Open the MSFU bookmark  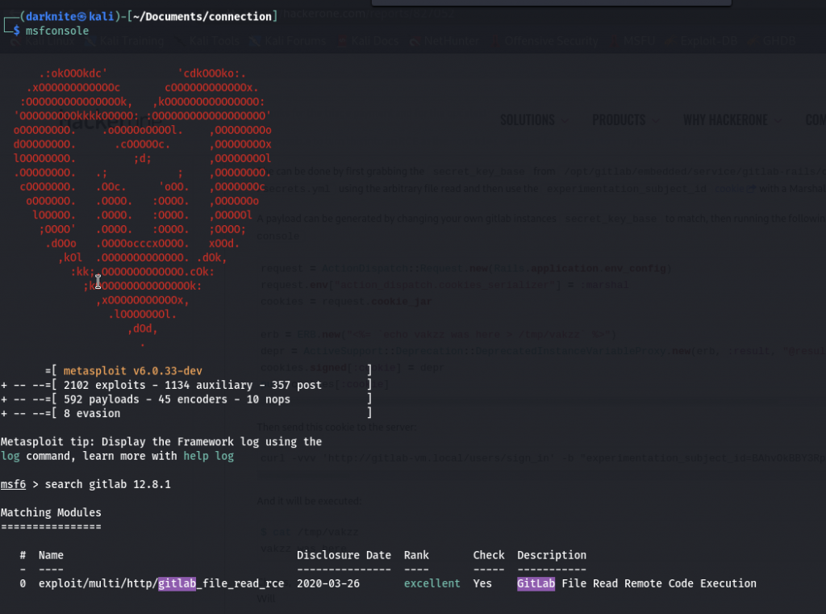click(x=639, y=41)
